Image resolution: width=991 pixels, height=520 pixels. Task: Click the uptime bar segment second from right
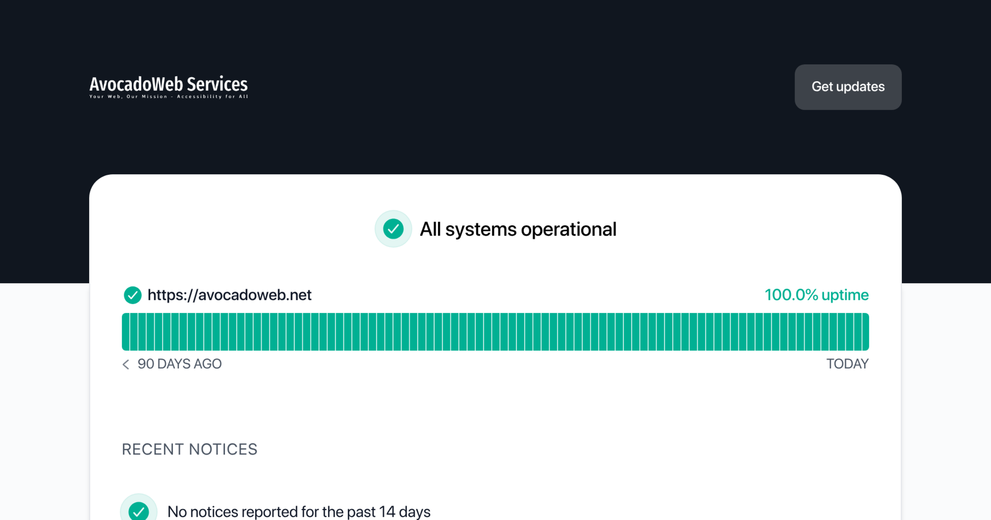[x=857, y=332]
